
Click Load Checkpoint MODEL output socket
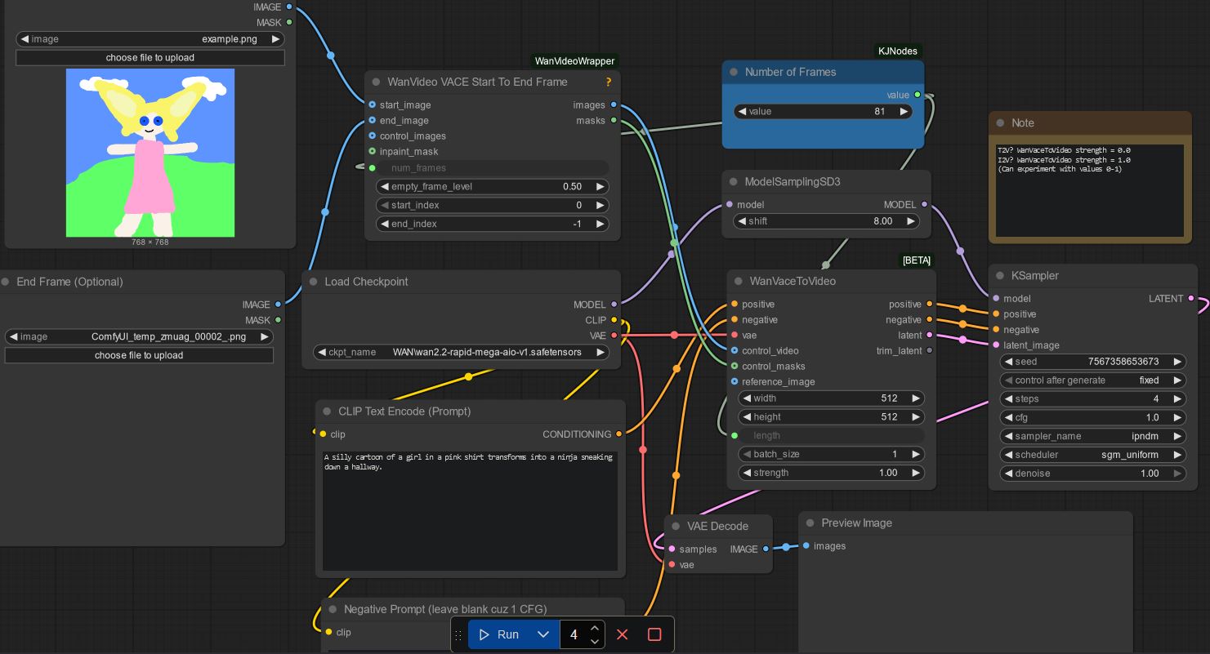614,305
